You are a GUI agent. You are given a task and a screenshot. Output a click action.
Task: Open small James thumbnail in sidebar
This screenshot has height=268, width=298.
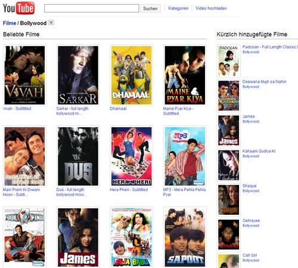228,130
